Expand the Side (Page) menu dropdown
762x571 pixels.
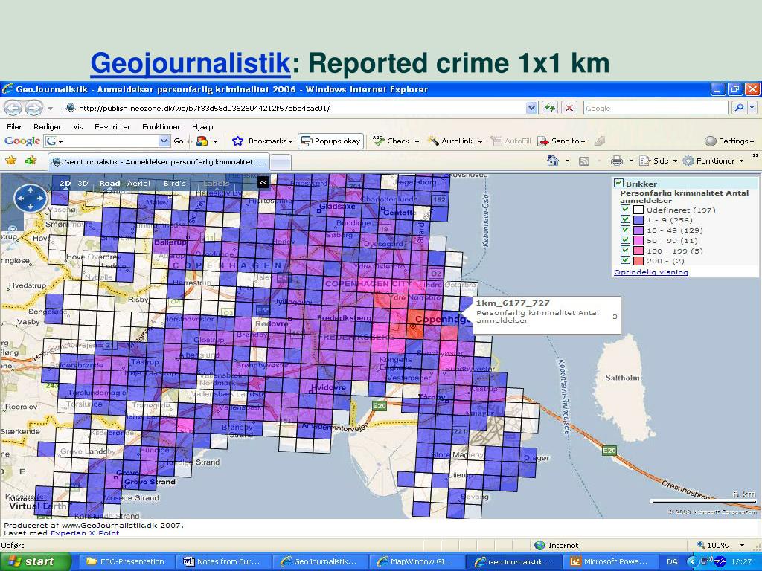click(675, 161)
